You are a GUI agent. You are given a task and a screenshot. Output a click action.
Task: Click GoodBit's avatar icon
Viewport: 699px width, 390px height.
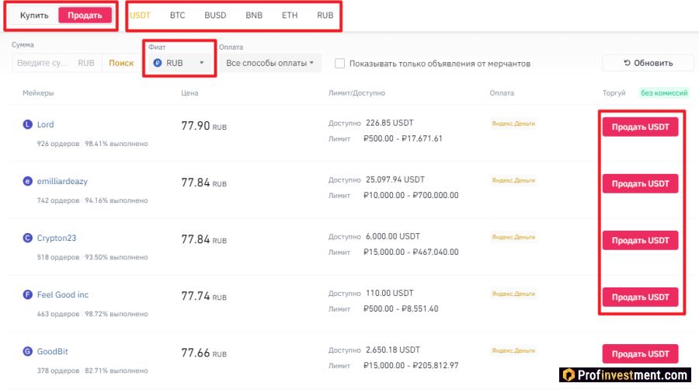[28, 351]
